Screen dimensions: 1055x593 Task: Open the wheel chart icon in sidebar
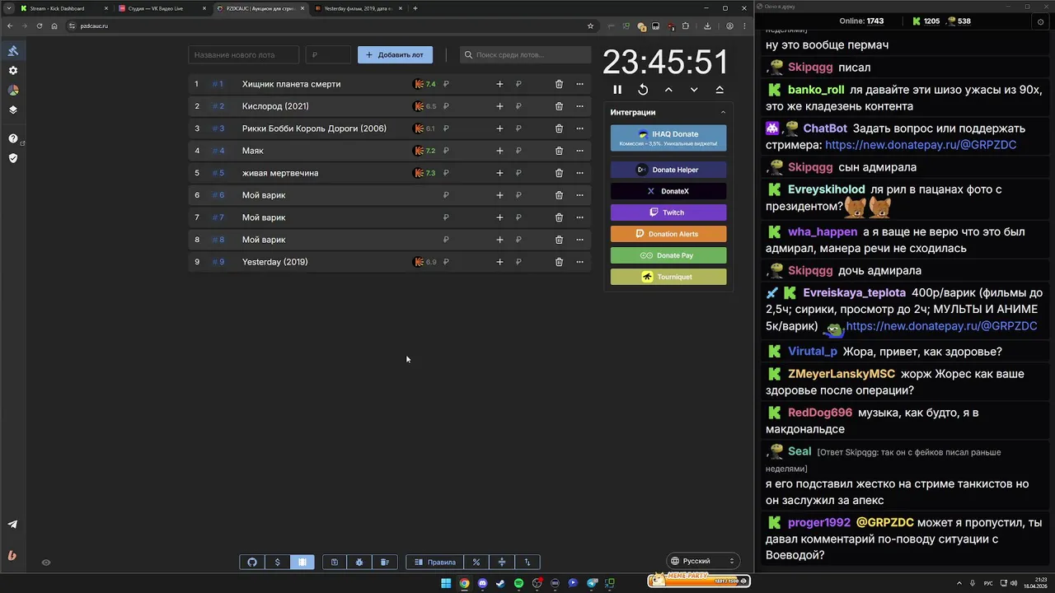click(x=13, y=90)
